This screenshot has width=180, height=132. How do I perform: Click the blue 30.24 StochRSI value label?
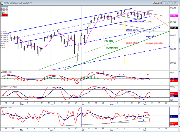[x=174, y=96]
